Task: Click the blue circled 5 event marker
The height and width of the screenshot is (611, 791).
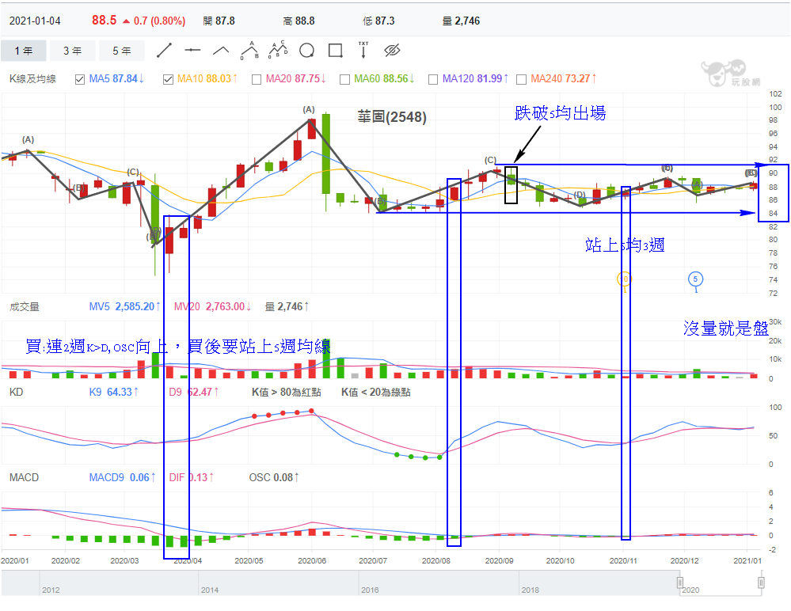Action: (696, 279)
